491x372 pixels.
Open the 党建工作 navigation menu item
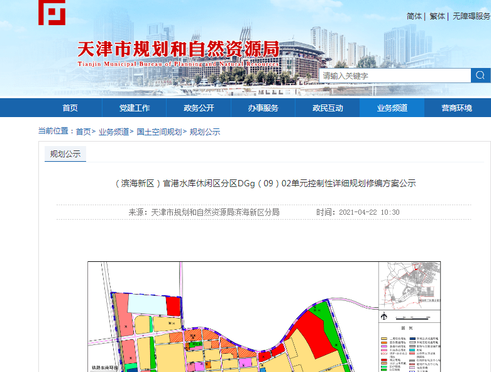pos(135,108)
